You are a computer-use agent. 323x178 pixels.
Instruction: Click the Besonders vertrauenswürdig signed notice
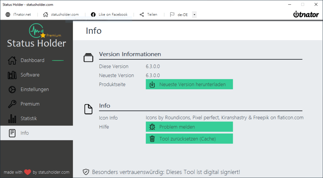[x=166, y=172]
